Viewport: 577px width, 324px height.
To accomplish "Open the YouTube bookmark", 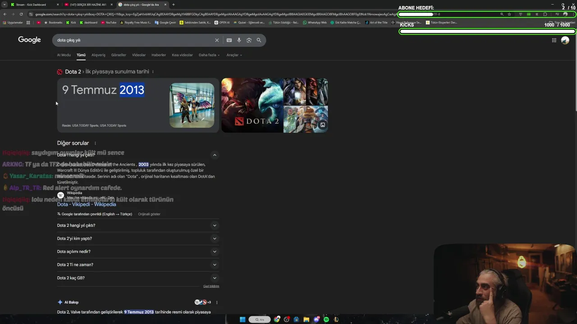I will [108, 22].
